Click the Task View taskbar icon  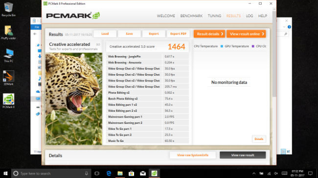97,173
